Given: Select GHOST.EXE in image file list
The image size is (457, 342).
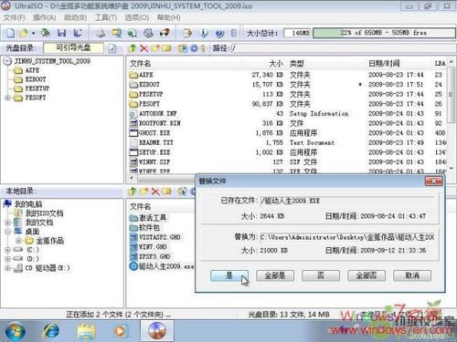Looking at the screenshot, I should point(154,133).
